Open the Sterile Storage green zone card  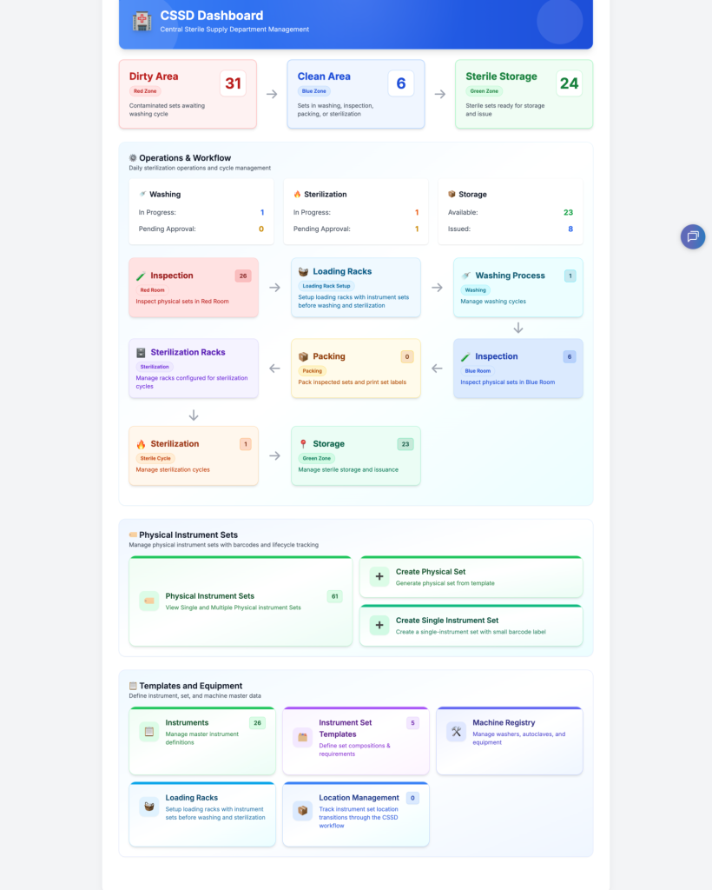[524, 94]
